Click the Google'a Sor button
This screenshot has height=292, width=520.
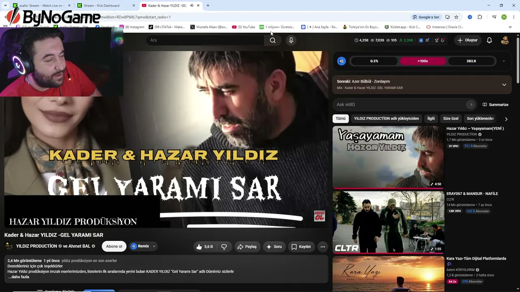(x=426, y=17)
